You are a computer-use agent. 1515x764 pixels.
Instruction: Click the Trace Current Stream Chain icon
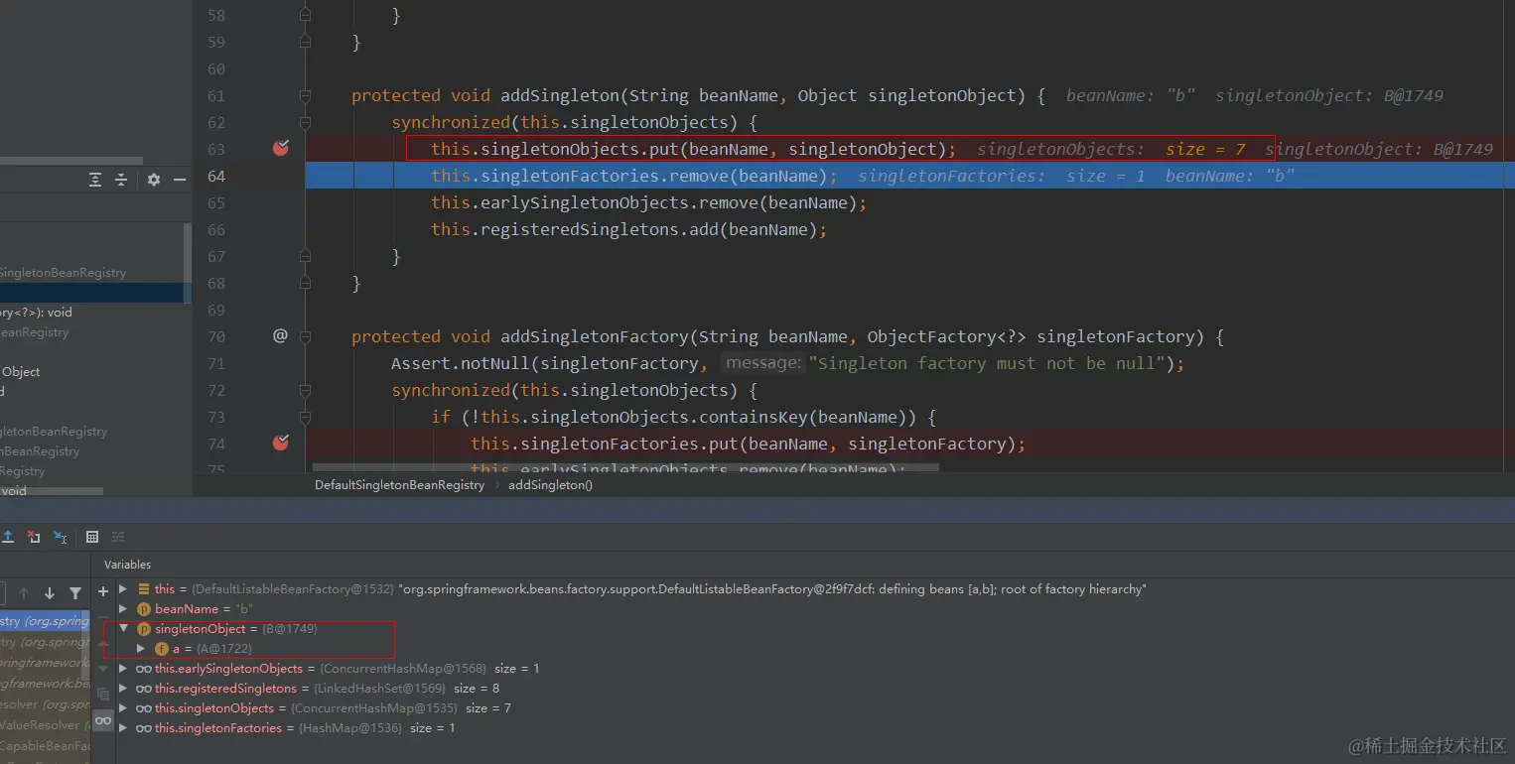click(118, 537)
